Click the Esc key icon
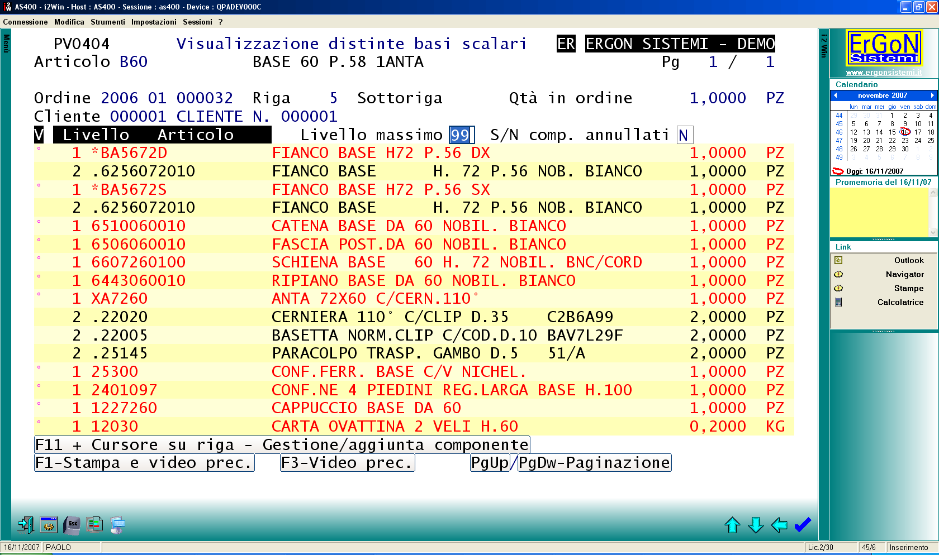The width and height of the screenshot is (939, 555). [x=72, y=524]
